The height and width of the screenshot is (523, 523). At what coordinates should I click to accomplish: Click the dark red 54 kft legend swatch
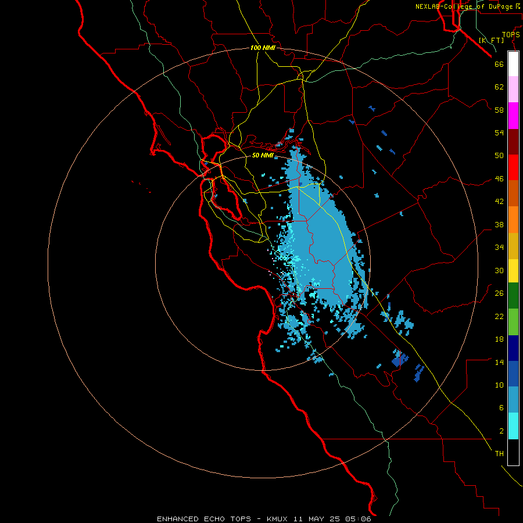(513, 142)
